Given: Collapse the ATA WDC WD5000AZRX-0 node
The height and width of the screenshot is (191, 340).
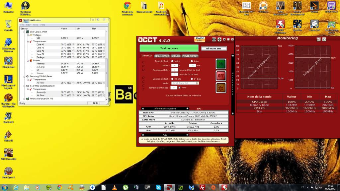Looking at the screenshot, I should tap(24, 86).
